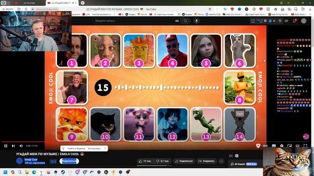Viewport: 314px width, 176px height.
Task: Click the Подписаться subscribe button
Action: point(69,161)
